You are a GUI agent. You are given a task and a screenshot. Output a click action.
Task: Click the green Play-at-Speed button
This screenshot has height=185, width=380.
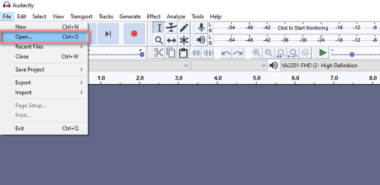(323, 53)
